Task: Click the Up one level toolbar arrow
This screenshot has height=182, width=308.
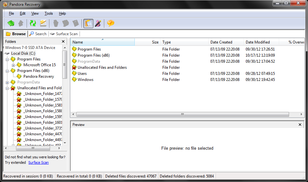Action: 21,23
